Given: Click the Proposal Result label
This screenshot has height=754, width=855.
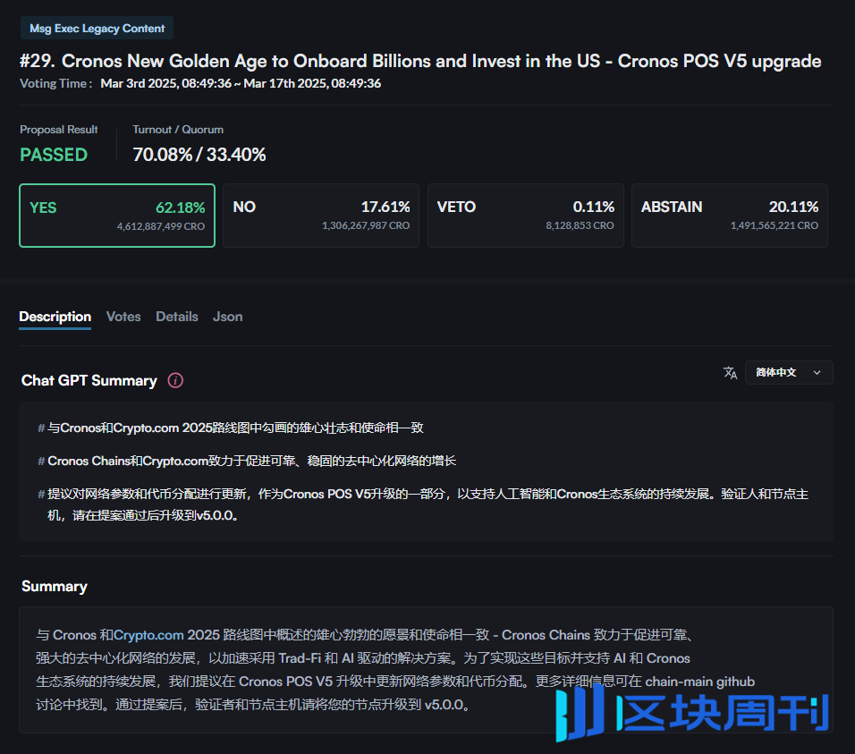Looking at the screenshot, I should [58, 130].
